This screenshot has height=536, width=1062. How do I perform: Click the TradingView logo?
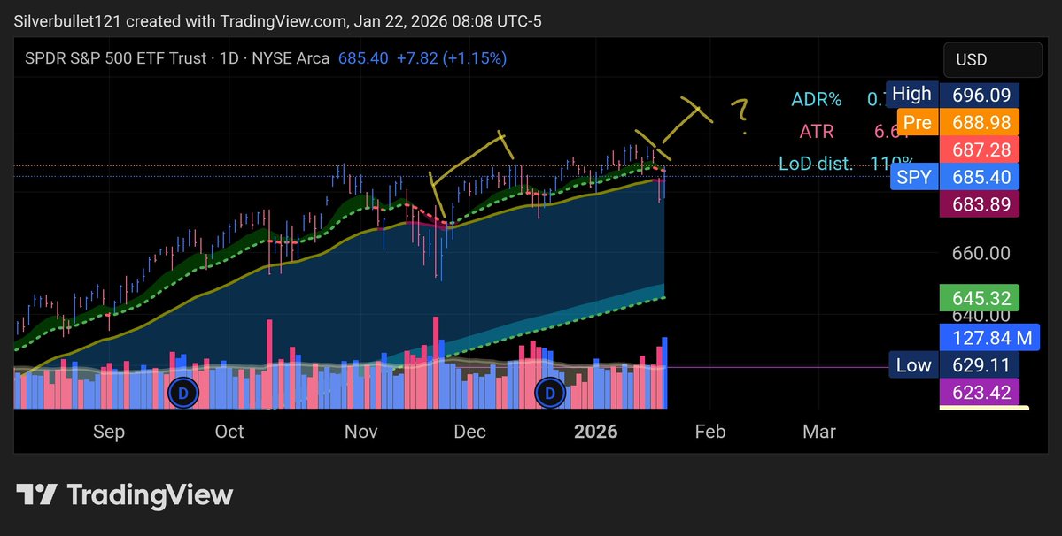pos(125,494)
